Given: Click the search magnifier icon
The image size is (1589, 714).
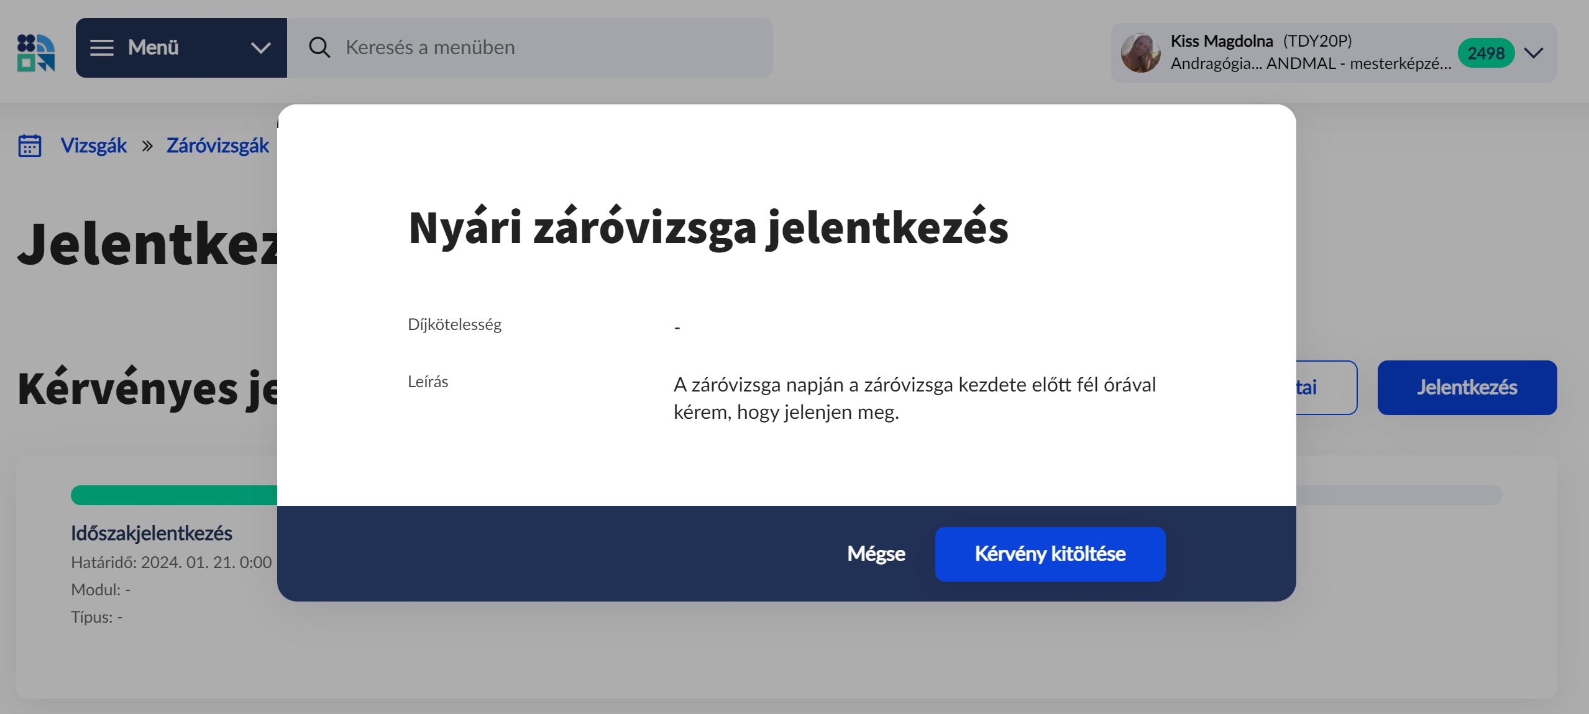Looking at the screenshot, I should 319,48.
